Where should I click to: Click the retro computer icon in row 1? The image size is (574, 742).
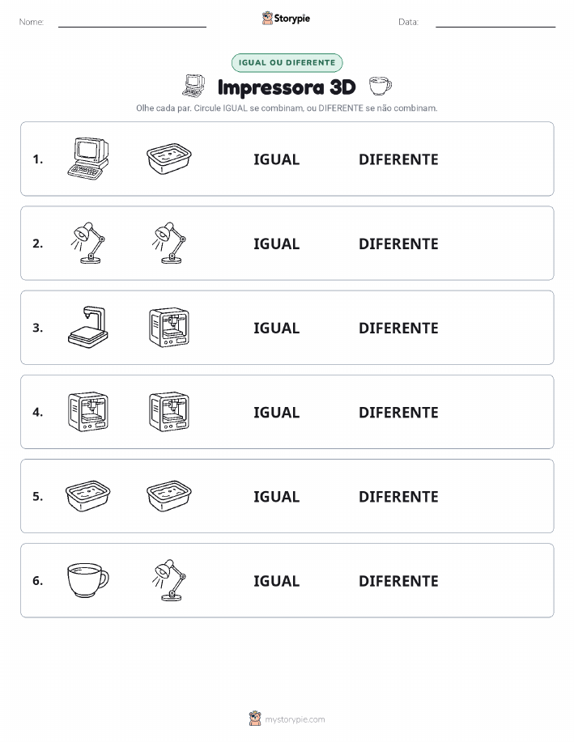(x=88, y=159)
